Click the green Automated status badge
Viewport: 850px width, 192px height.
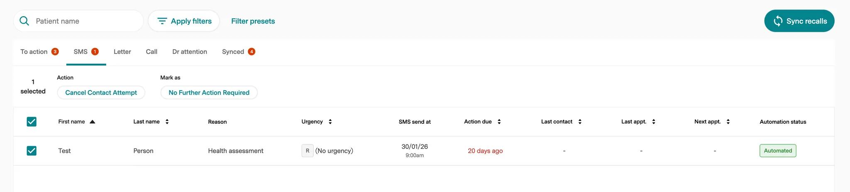(x=778, y=151)
